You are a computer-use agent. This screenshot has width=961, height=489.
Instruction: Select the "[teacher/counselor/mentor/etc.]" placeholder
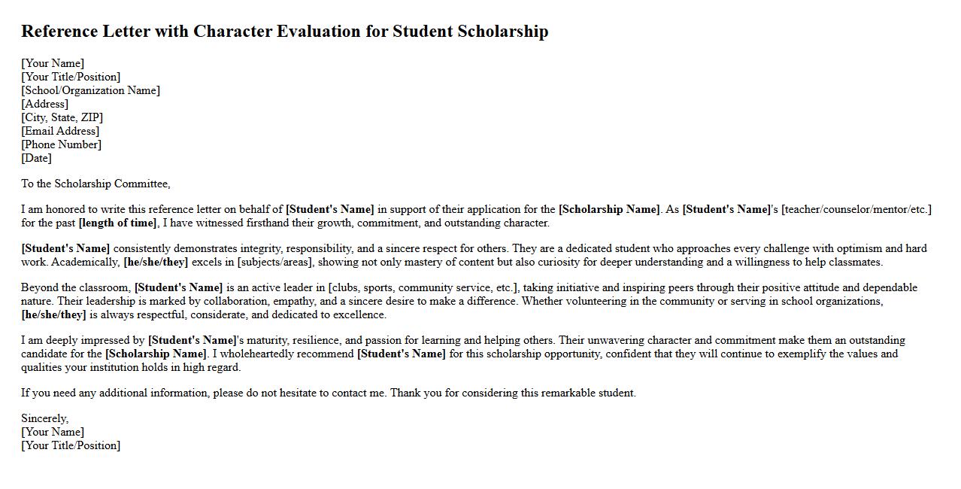pyautogui.click(x=856, y=209)
